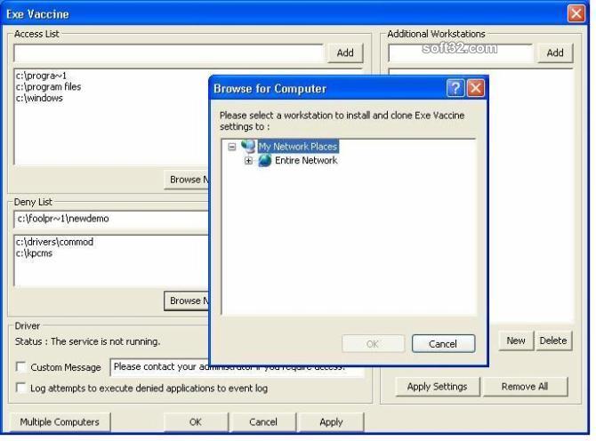Click Add button for Additional Workstations
Viewport: 596px width, 441px height.
click(555, 52)
